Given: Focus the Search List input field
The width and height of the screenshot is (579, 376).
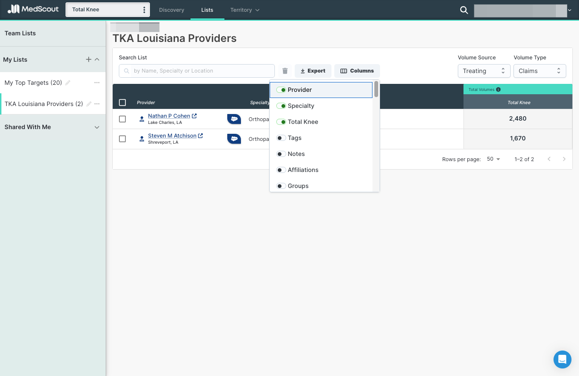Looking at the screenshot, I should coord(197,71).
